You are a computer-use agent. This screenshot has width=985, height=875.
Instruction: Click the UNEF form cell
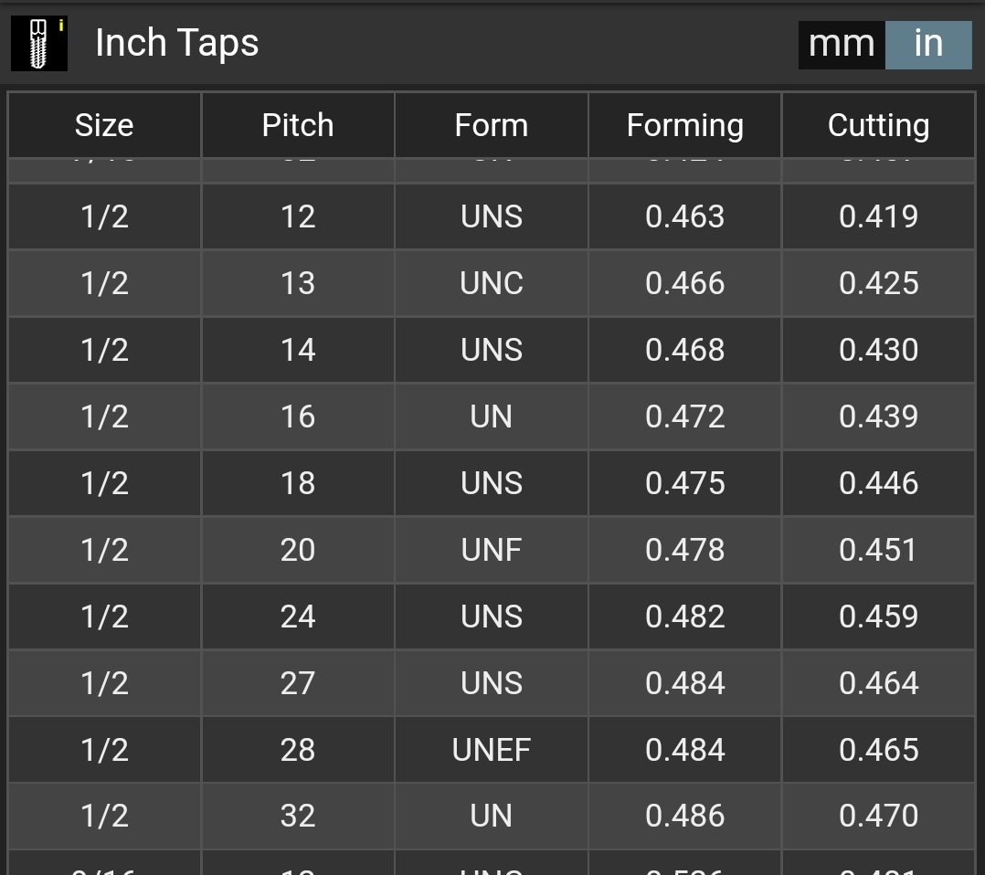[492, 749]
